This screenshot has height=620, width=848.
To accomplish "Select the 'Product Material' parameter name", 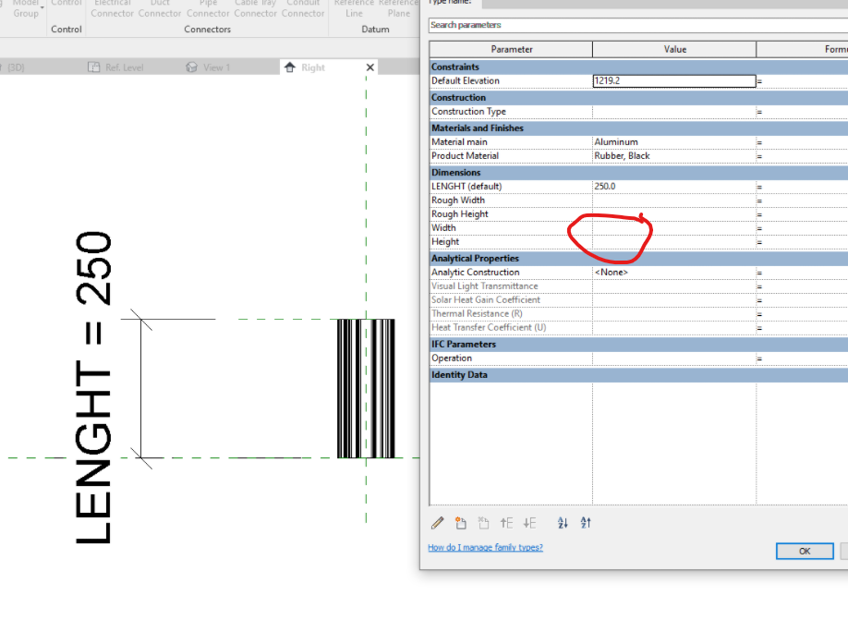I will (465, 156).
